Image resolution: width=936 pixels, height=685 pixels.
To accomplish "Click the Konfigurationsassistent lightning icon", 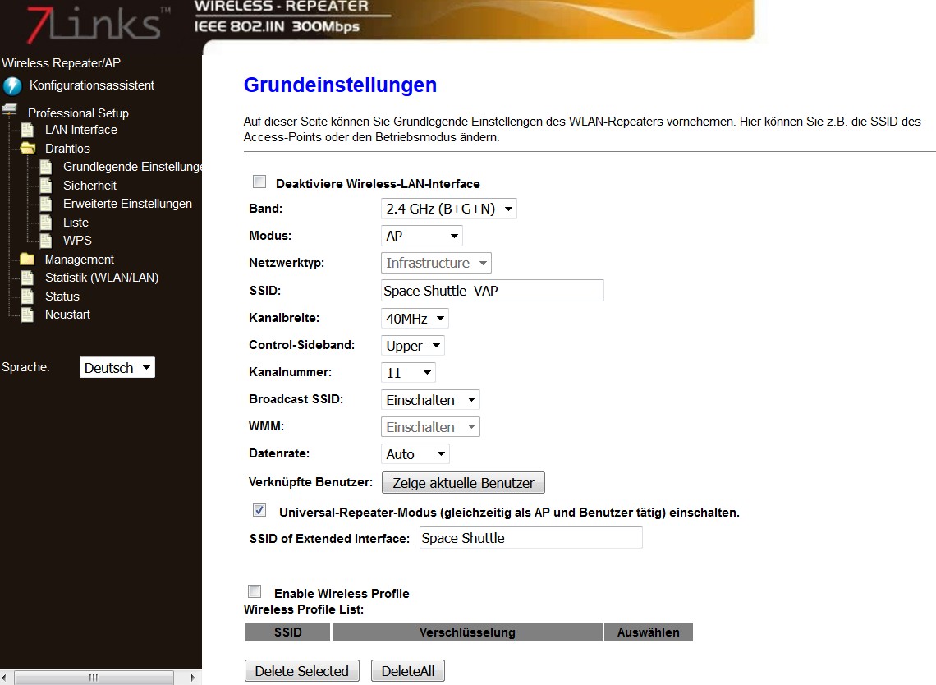I will tap(12, 86).
